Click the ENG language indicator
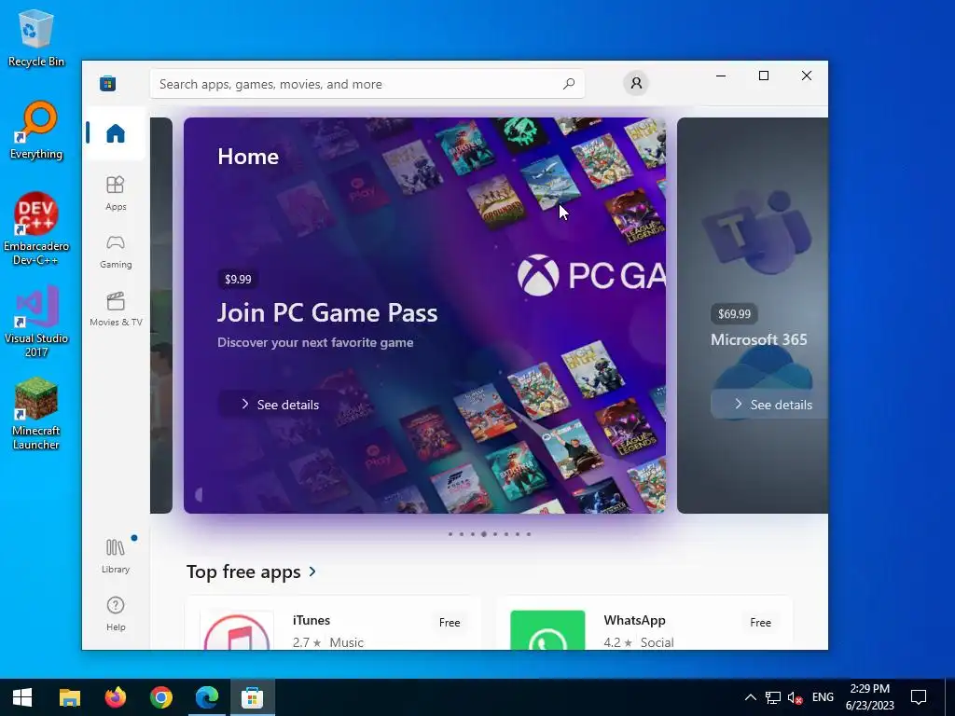This screenshot has height=716, width=955. [823, 697]
